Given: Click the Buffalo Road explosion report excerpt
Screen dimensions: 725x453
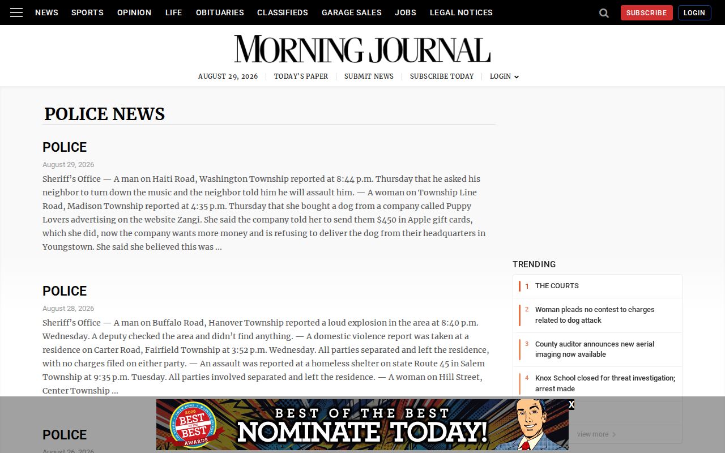Looking at the screenshot, I should (x=266, y=357).
